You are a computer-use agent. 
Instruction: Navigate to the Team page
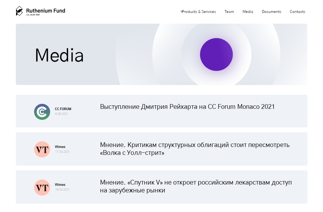click(x=229, y=12)
